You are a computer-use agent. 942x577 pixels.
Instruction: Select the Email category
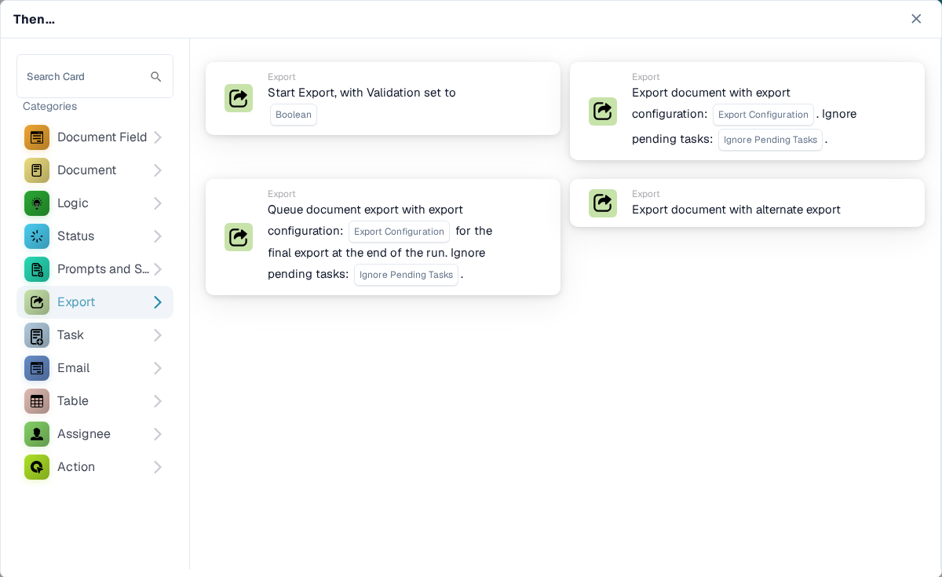95,368
